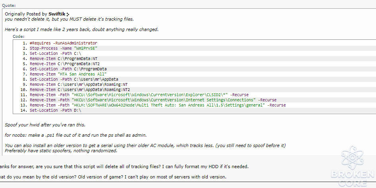This screenshot has height=188, width=376.
Task: Open Swiftik's profile name in the quote
Action: pyautogui.click(x=57, y=14)
